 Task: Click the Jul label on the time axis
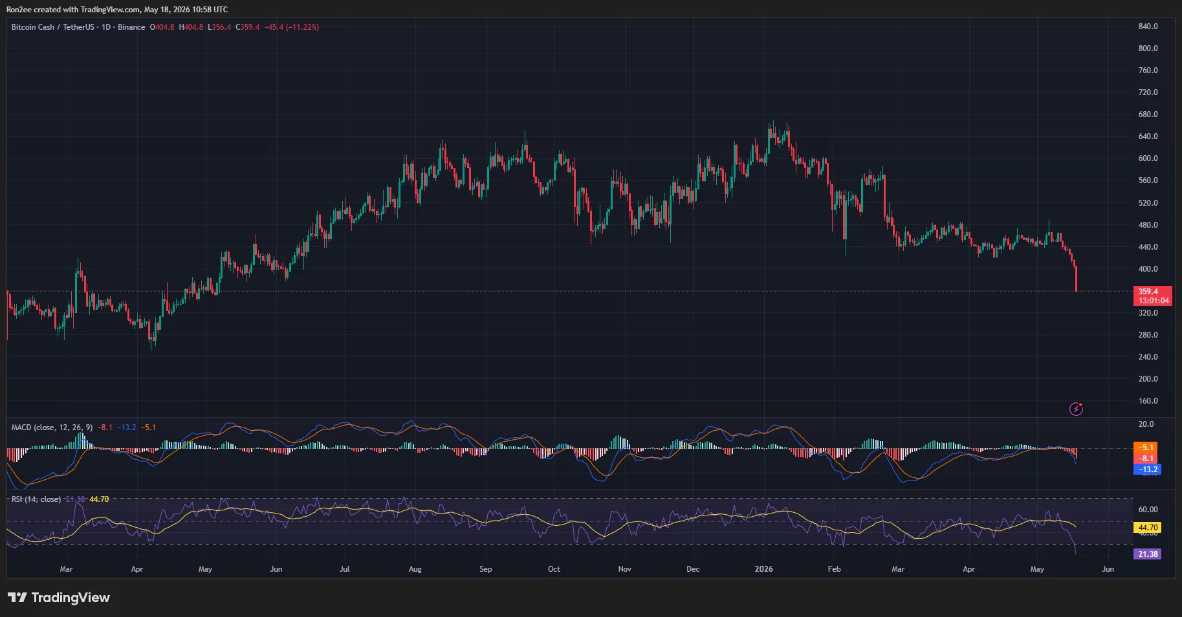tap(345, 569)
